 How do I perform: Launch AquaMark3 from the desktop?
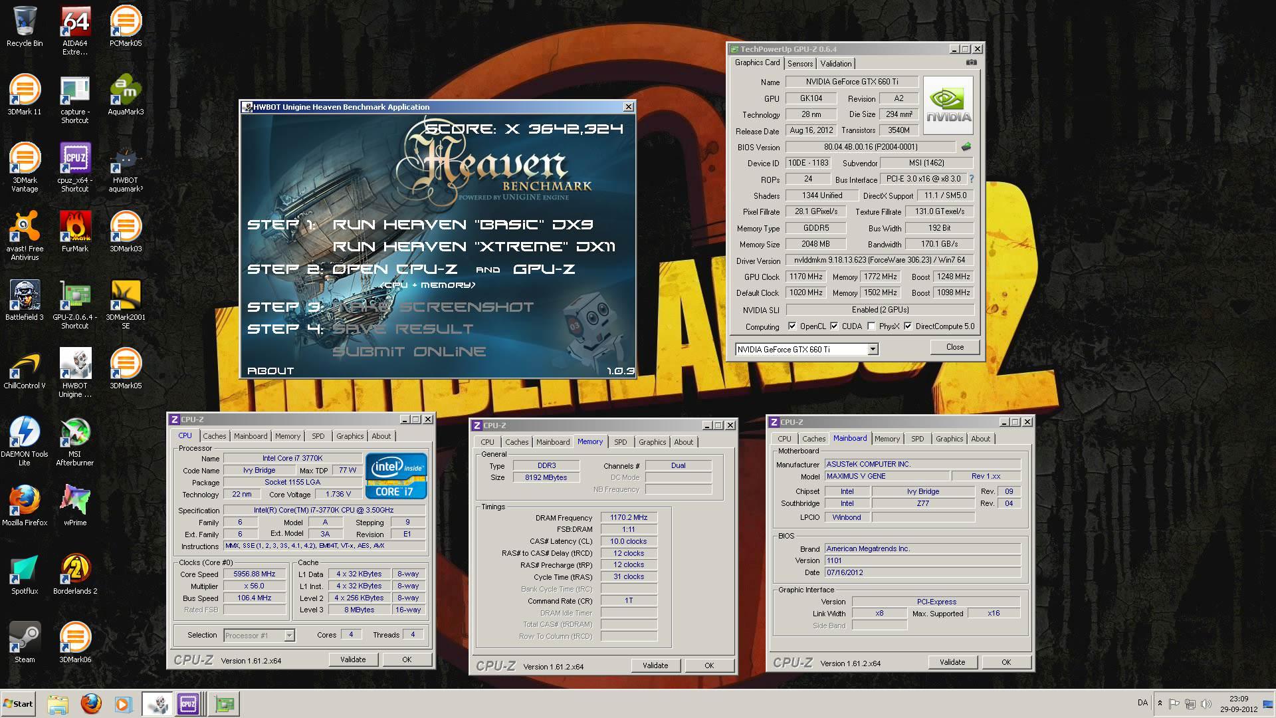click(x=126, y=95)
